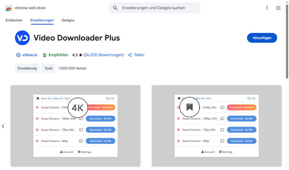Click the 4K circle in first screenshot
Viewport: 289px width, 170px height.
[x=78, y=108]
